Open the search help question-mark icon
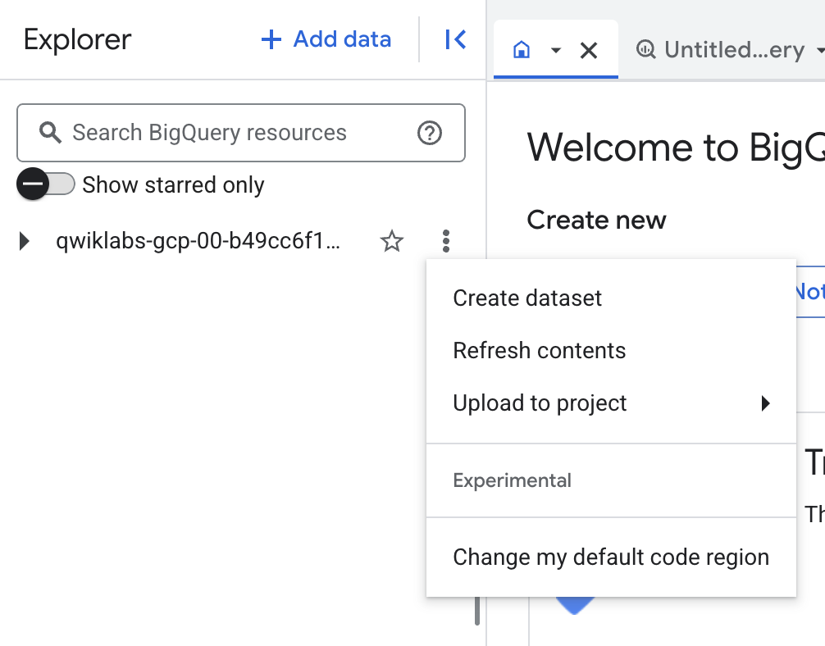This screenshot has height=646, width=825. tap(430, 133)
